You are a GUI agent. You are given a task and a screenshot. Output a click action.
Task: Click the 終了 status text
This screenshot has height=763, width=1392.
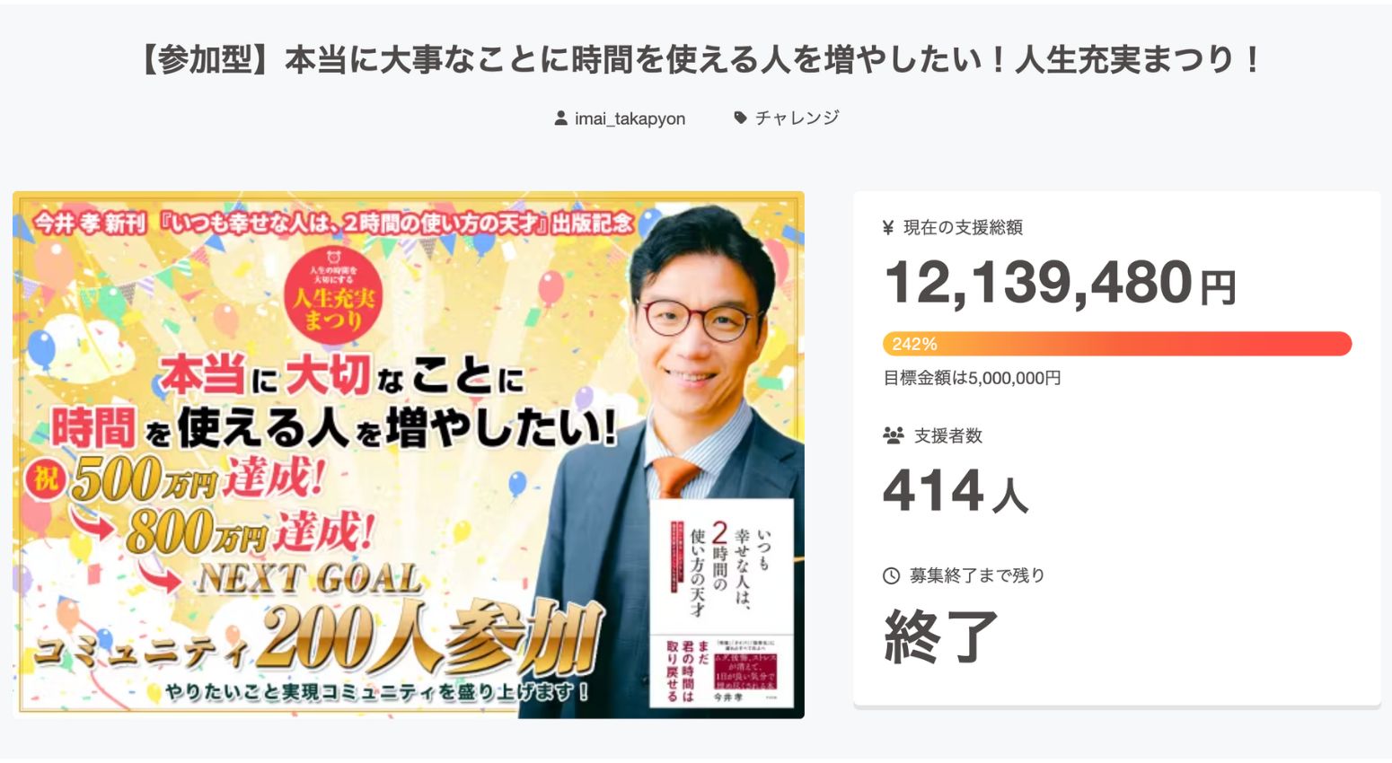pos(941,636)
